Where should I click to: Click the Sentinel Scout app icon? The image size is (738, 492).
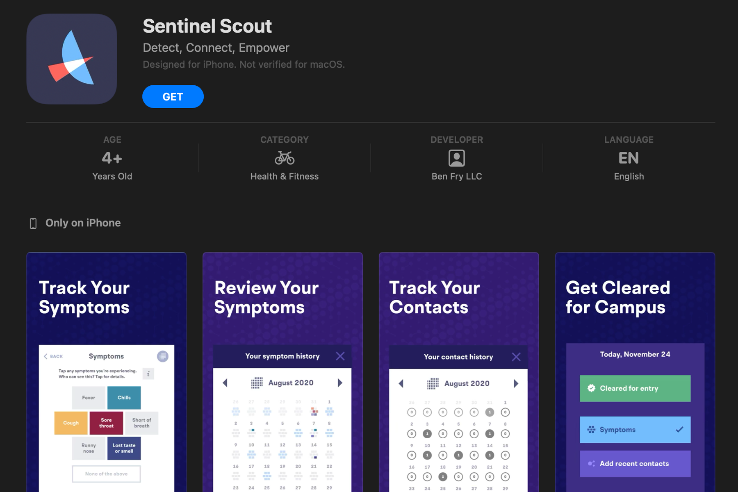click(x=72, y=59)
